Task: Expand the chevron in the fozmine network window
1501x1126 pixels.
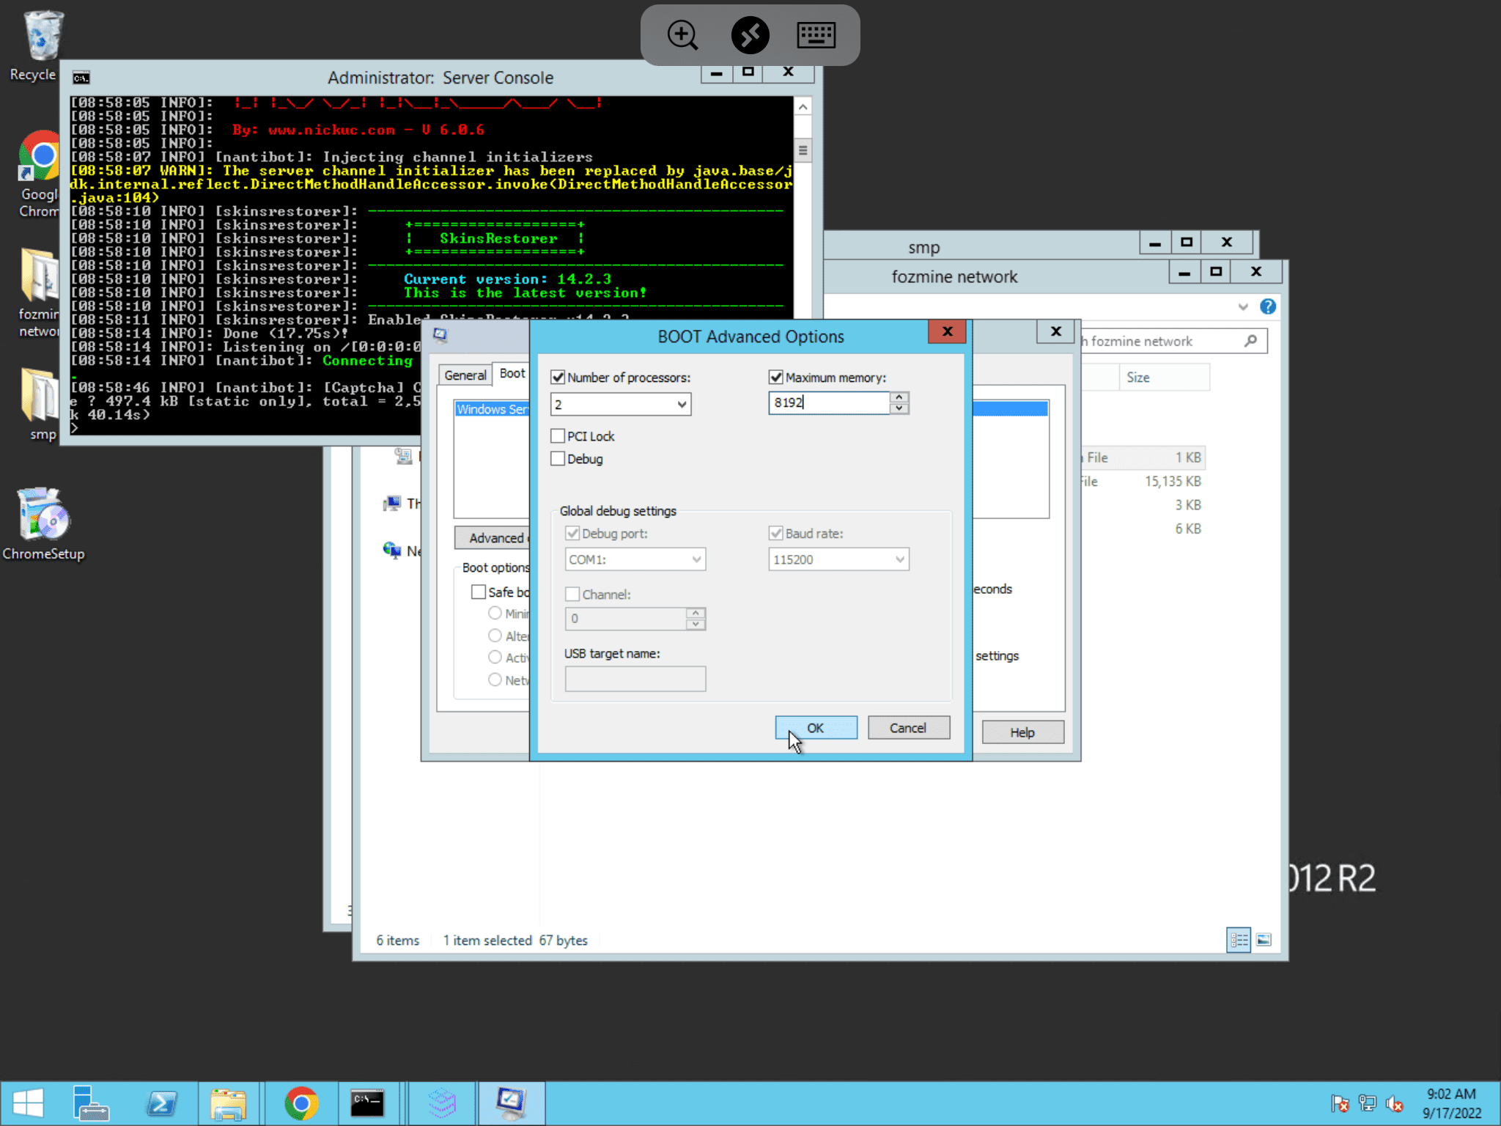Action: pos(1244,306)
